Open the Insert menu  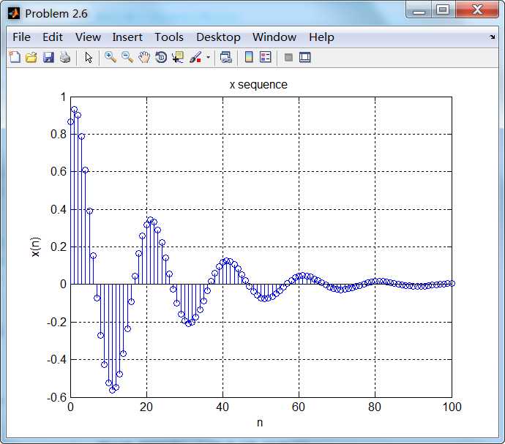tap(127, 37)
